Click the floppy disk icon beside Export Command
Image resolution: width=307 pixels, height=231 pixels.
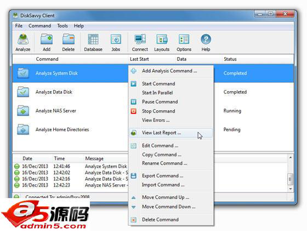[x=134, y=176]
